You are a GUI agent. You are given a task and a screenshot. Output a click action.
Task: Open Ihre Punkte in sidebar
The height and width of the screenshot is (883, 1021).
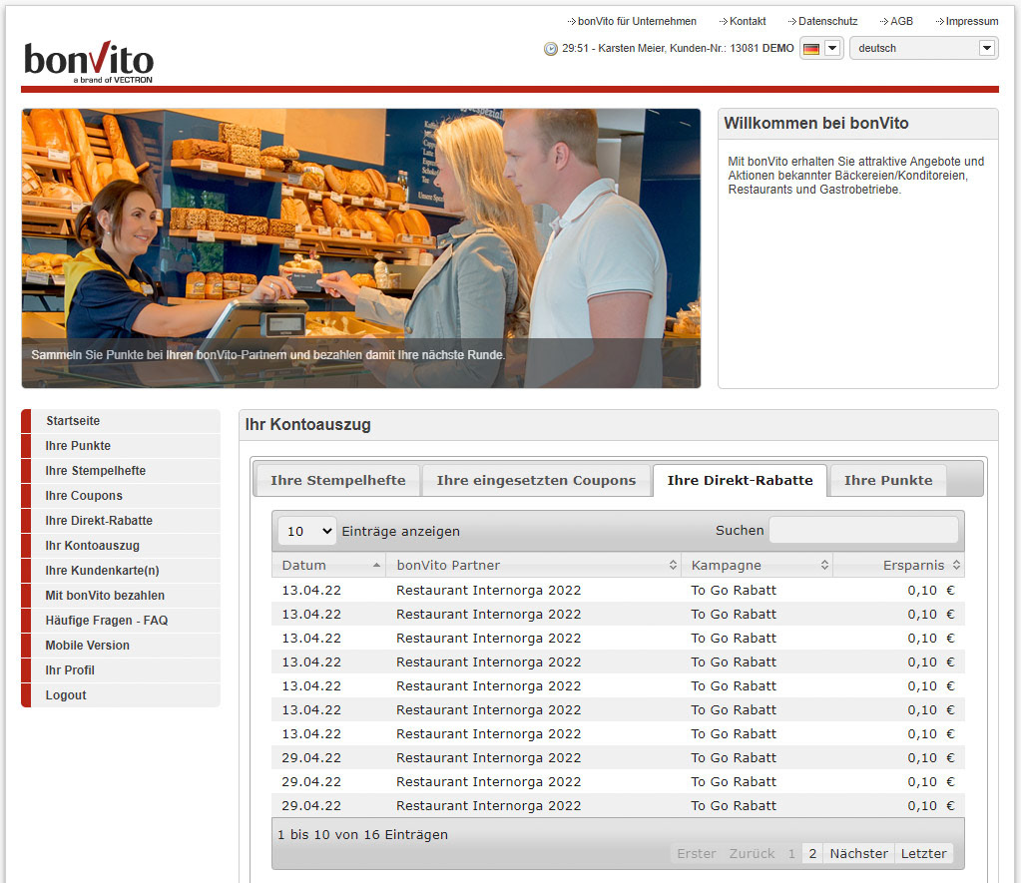click(121, 446)
